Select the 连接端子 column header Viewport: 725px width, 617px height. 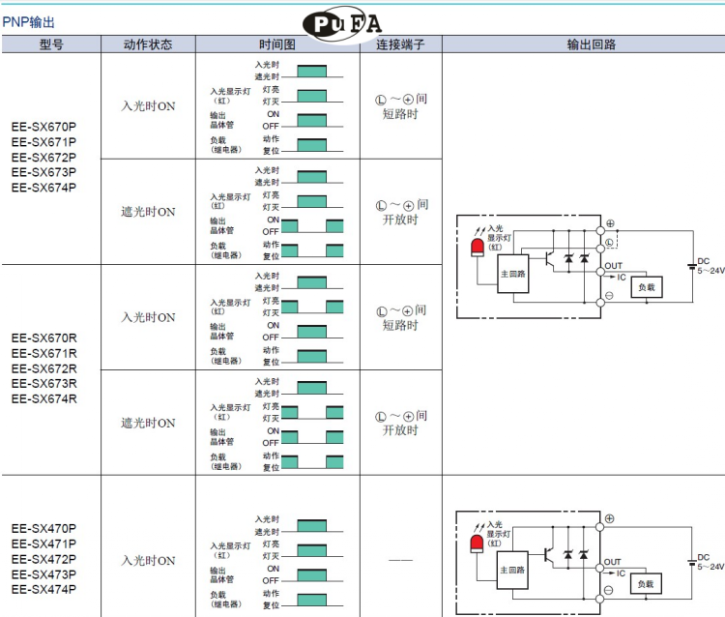click(400, 44)
